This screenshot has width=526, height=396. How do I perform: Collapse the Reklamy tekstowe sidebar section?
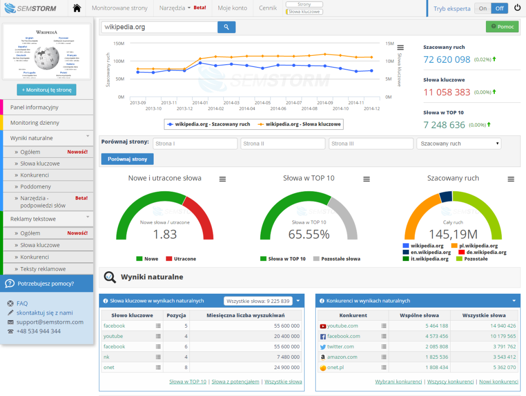88,217
